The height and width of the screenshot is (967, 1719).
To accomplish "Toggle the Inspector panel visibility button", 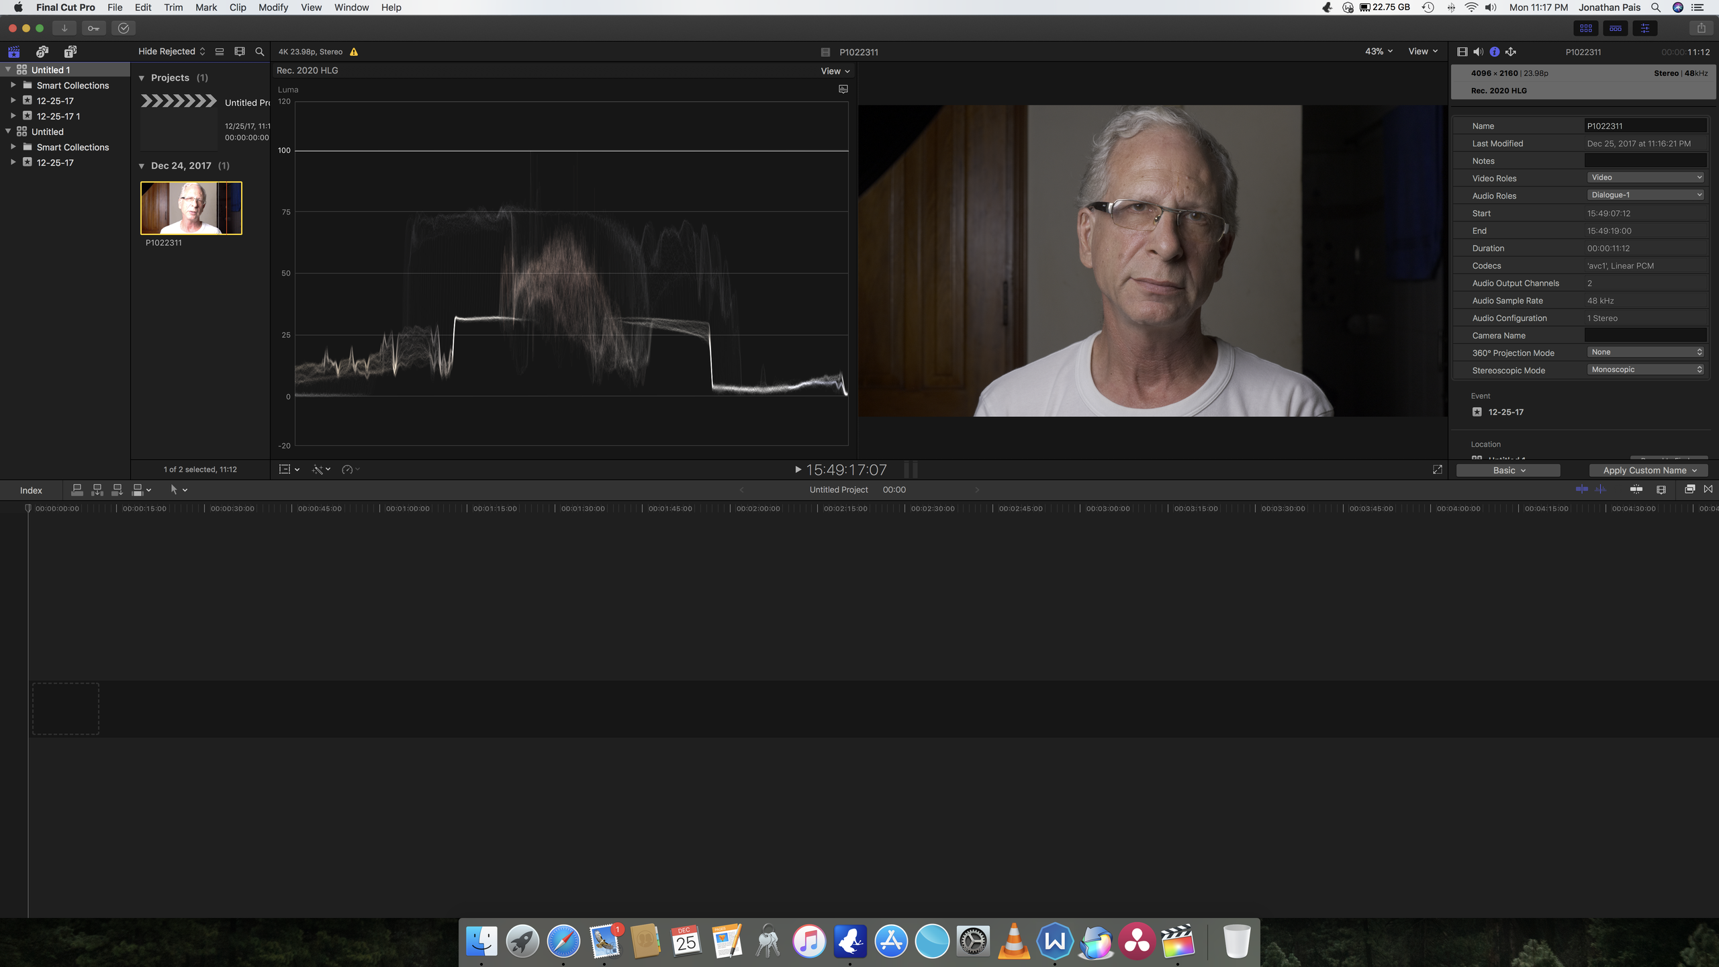I will click(1645, 28).
